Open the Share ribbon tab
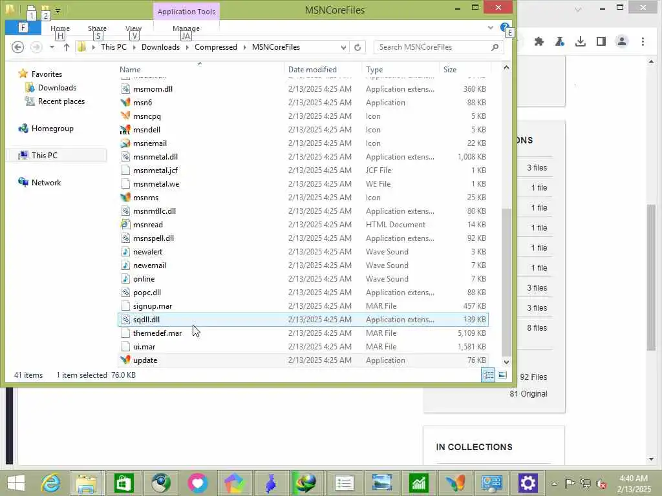 (x=97, y=28)
